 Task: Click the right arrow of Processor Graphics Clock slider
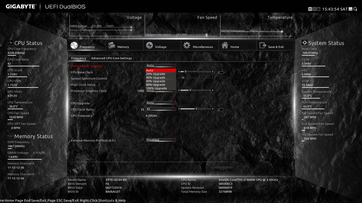click(213, 90)
